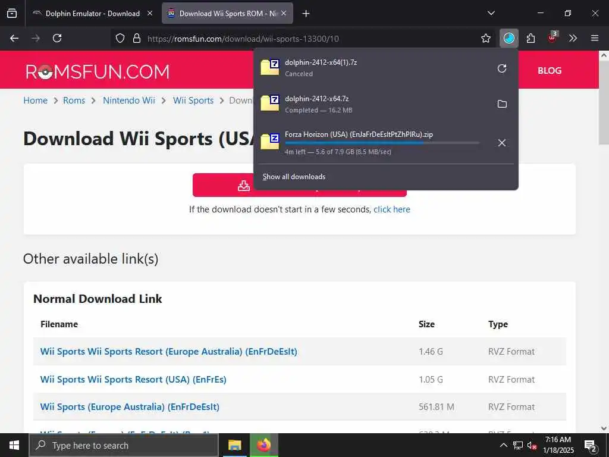Screen dimensions: 609x457
Task: Show more toolbar tools overflow chevrons
Action: (x=573, y=38)
